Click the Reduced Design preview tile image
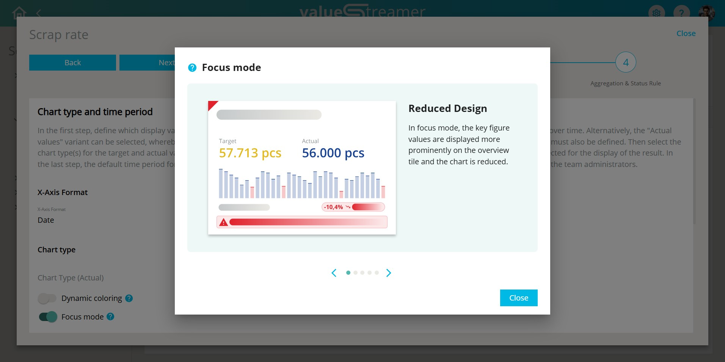This screenshot has width=725, height=362. 302,167
